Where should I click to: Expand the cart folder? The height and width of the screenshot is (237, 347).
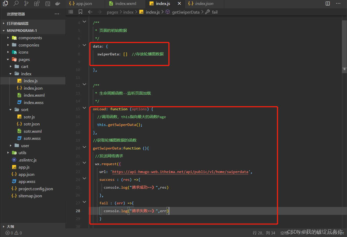pos(33,67)
